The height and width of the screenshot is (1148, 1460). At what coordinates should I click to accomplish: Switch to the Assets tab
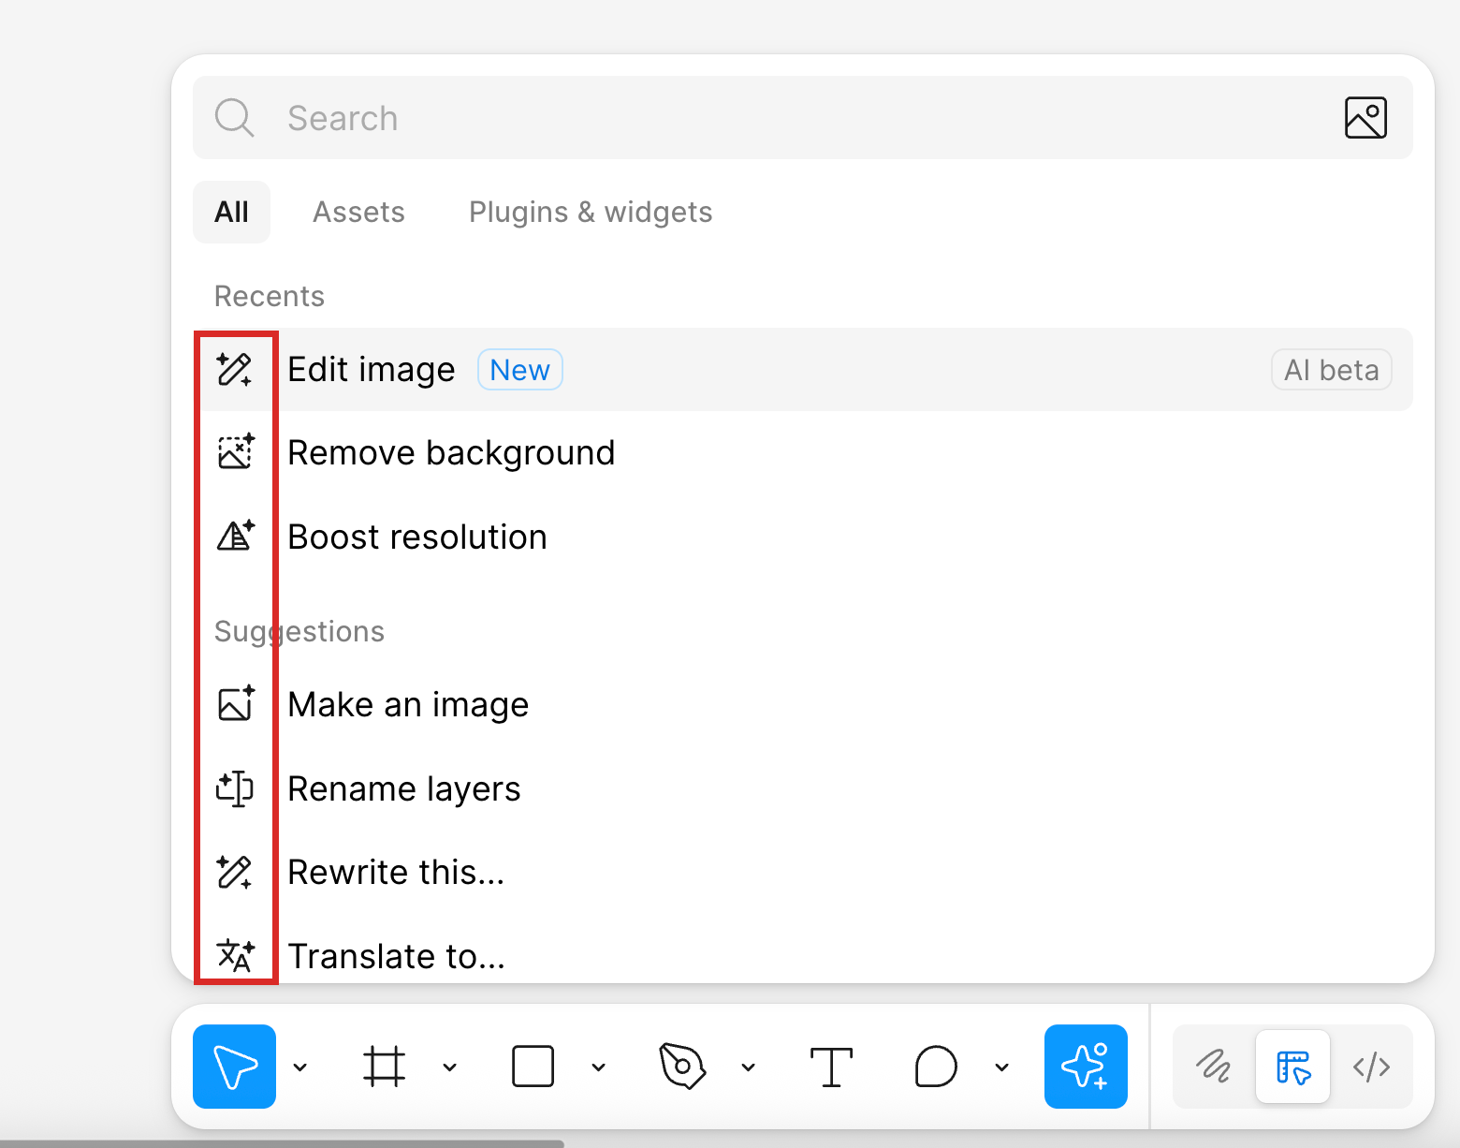click(x=358, y=212)
